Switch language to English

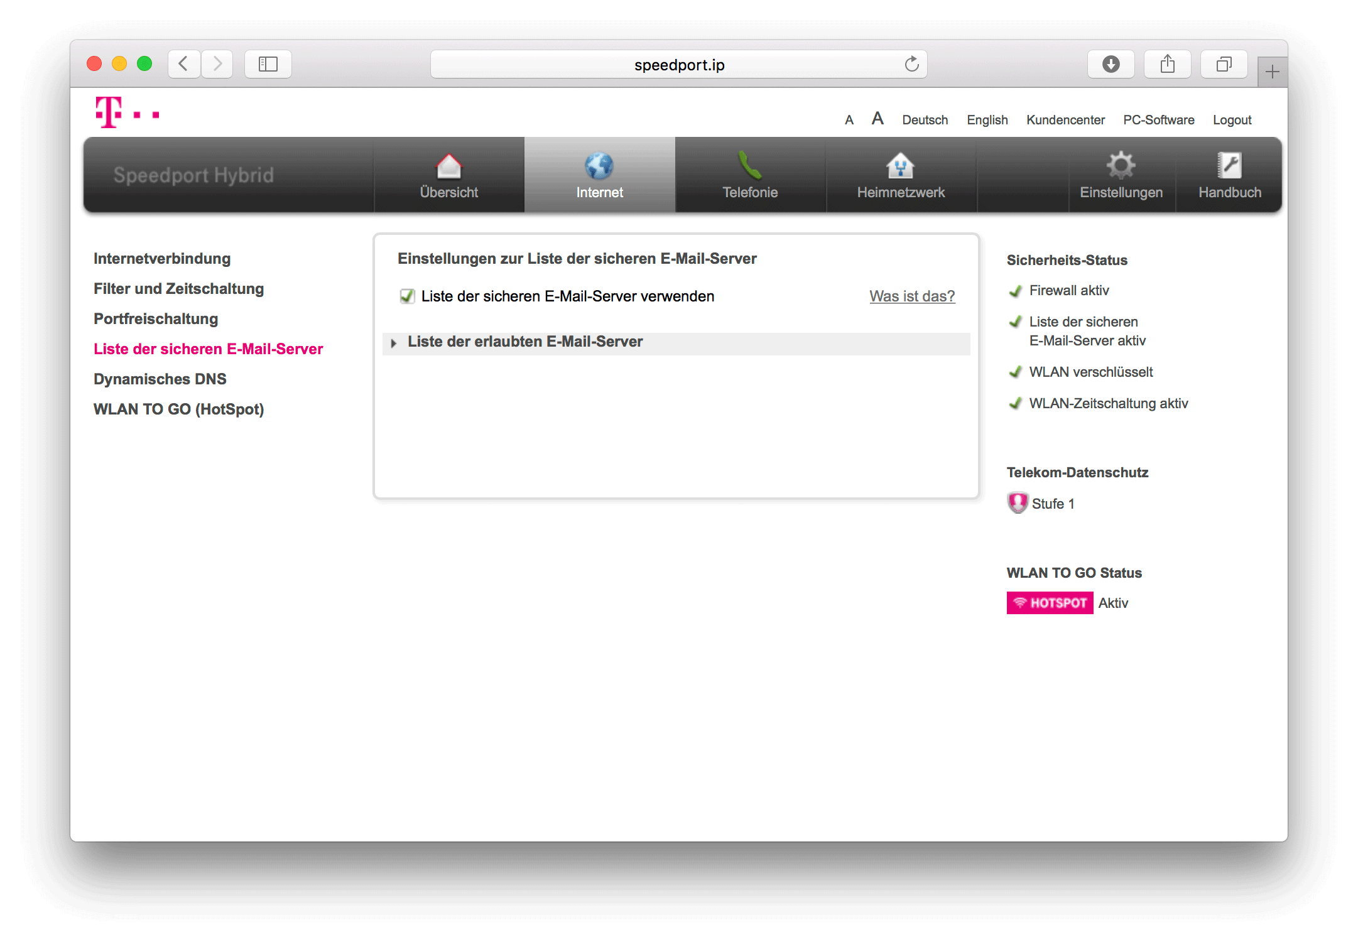[x=987, y=120]
